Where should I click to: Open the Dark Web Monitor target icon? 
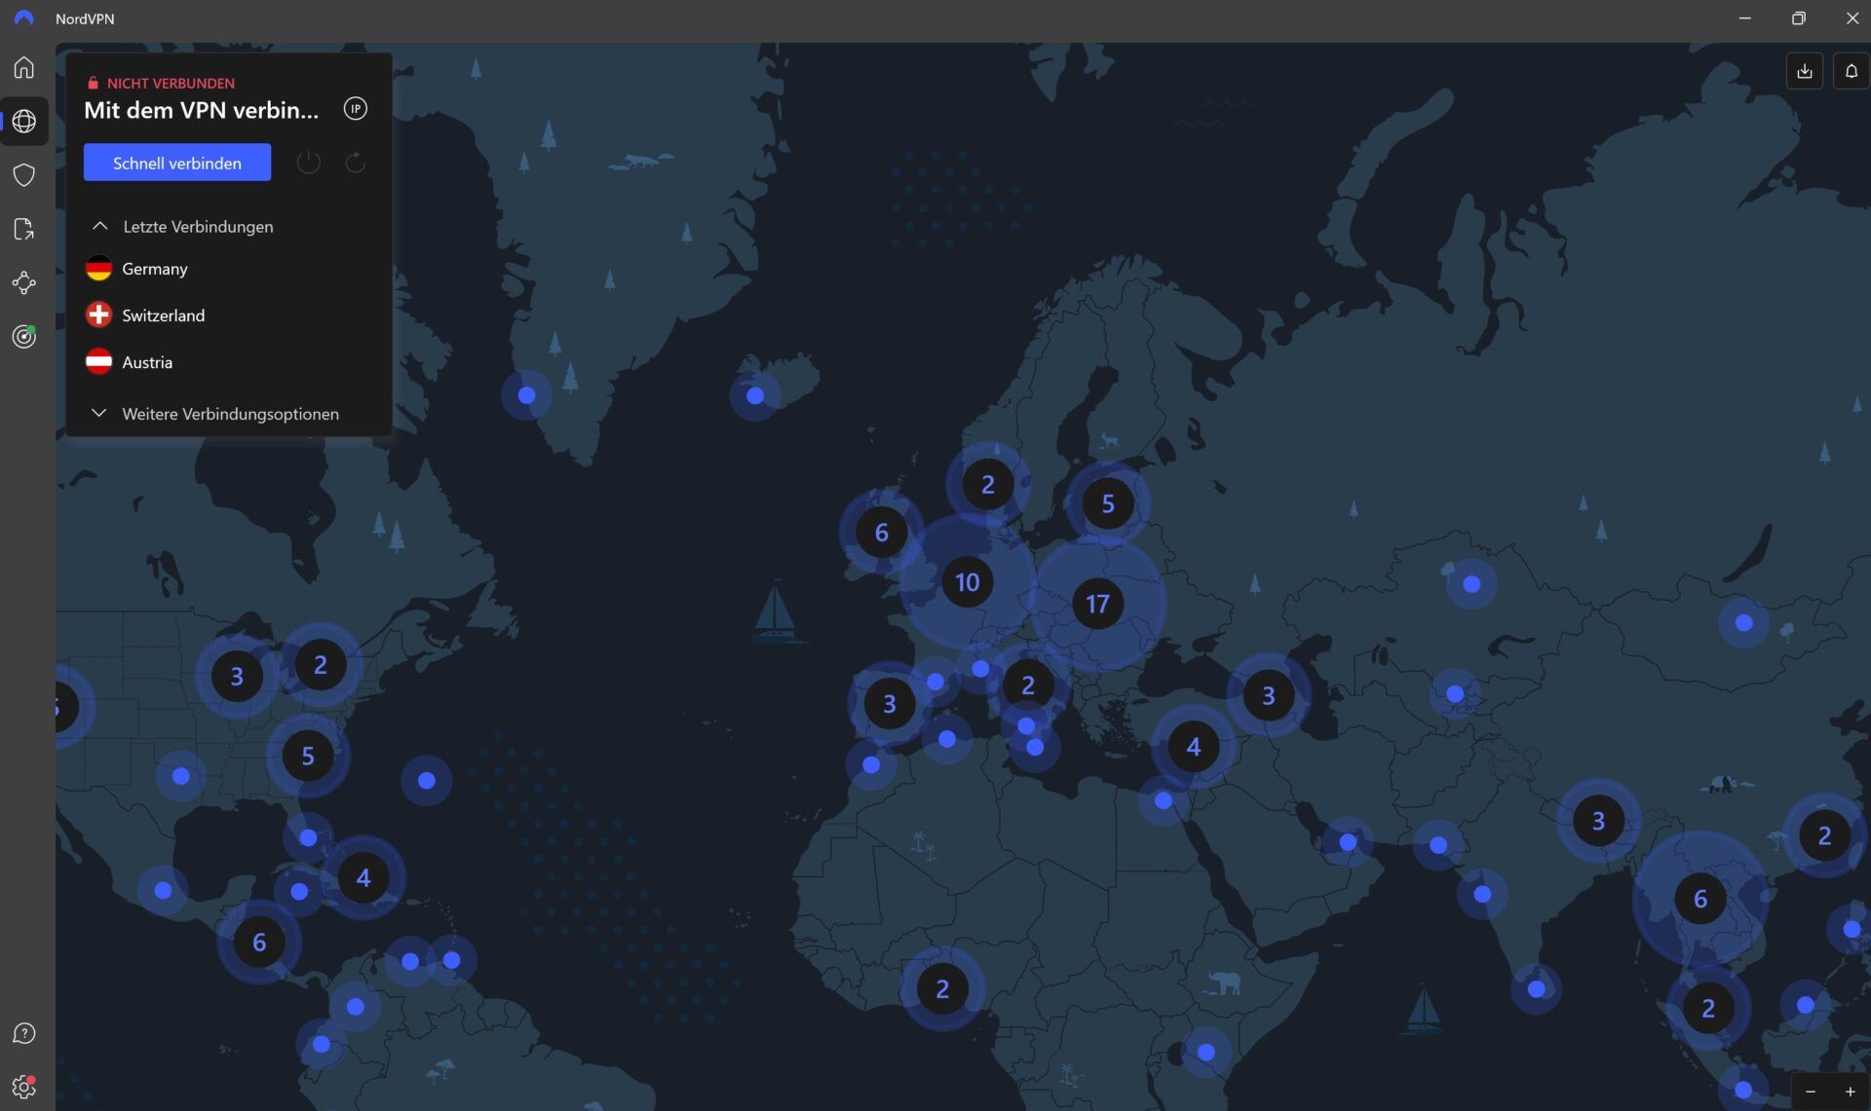tap(24, 337)
